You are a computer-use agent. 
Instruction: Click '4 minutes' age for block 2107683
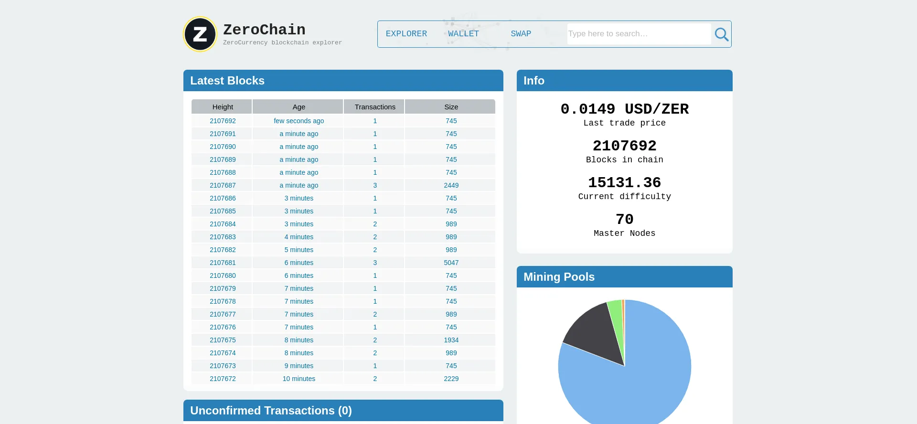pyautogui.click(x=299, y=237)
